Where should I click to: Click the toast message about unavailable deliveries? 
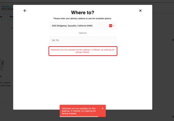point(79,111)
